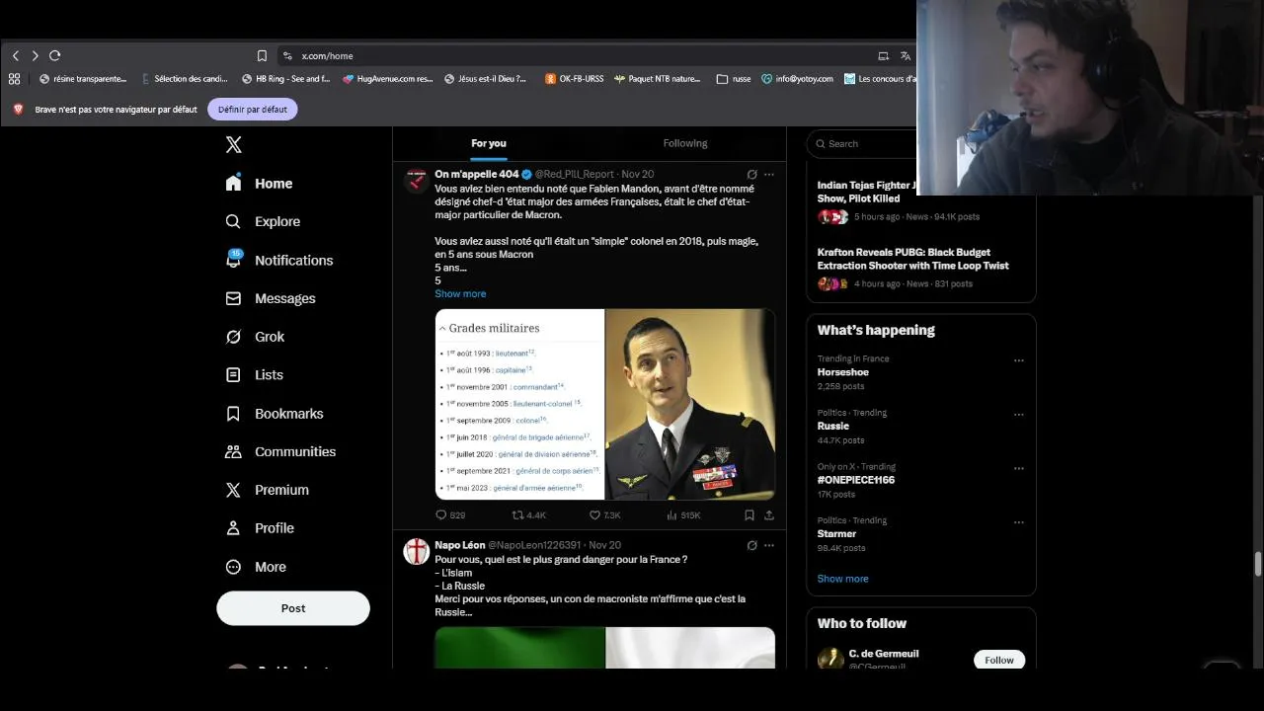Like the post with 7.3K likes

pos(594,515)
